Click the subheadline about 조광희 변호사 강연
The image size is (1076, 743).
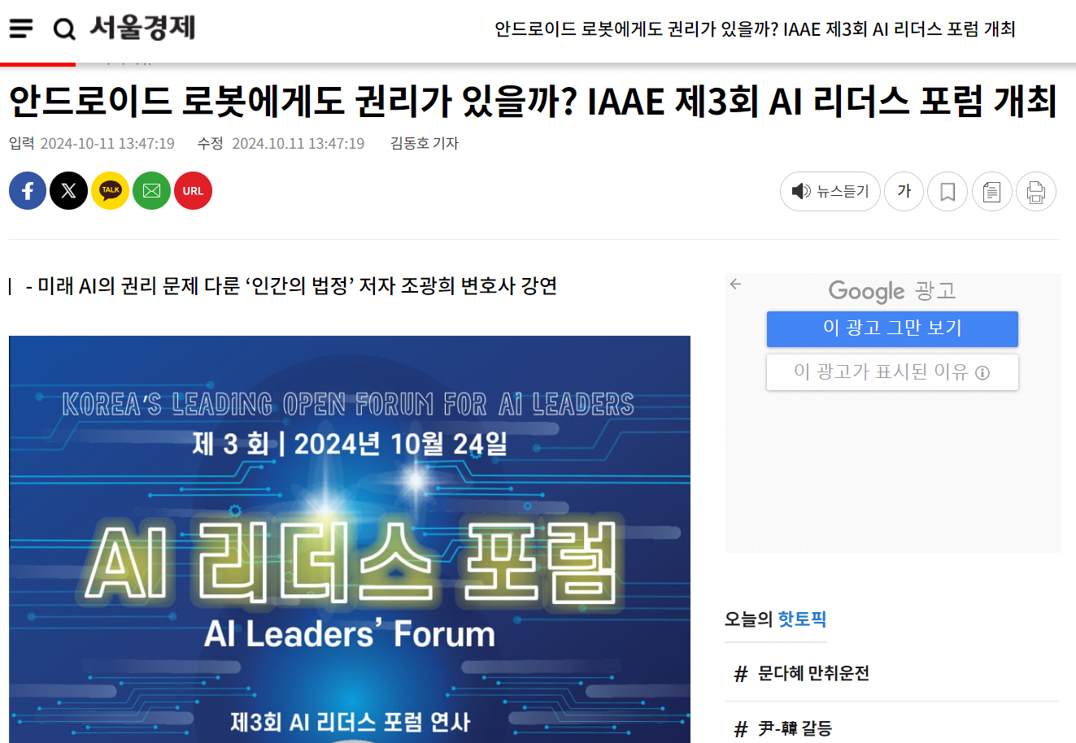[291, 286]
